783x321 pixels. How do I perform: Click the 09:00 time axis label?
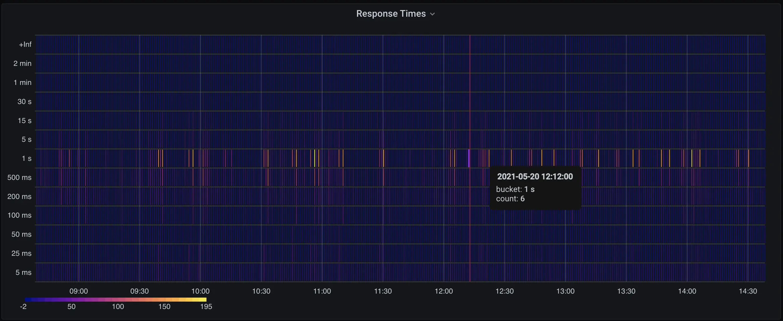point(78,291)
